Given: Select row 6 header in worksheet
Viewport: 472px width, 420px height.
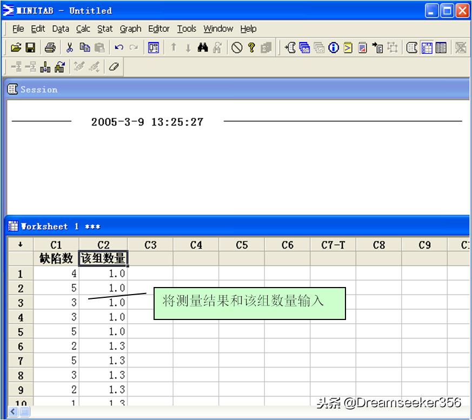Looking at the screenshot, I should click(x=21, y=346).
